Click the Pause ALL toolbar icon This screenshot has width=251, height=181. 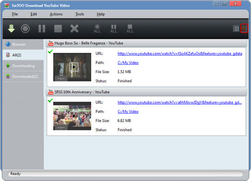click(x=113, y=29)
